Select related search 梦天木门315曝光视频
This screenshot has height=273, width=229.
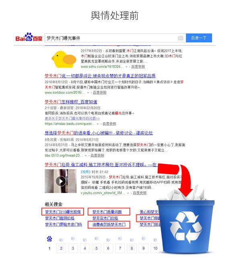(63, 212)
